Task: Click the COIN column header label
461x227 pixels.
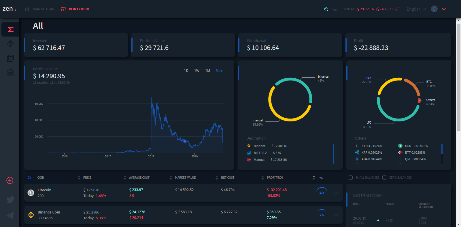Action: point(41,178)
